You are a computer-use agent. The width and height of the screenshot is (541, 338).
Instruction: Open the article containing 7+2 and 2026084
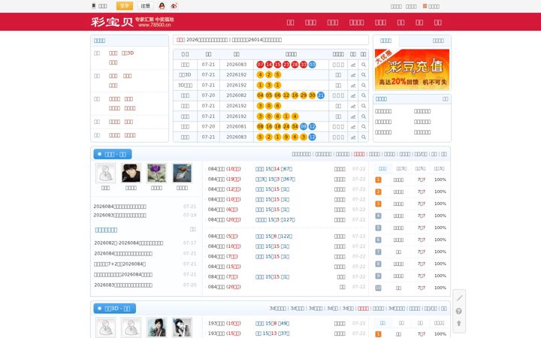(119, 264)
